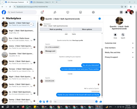
Task: Search within the conversation
Action: [123, 35]
